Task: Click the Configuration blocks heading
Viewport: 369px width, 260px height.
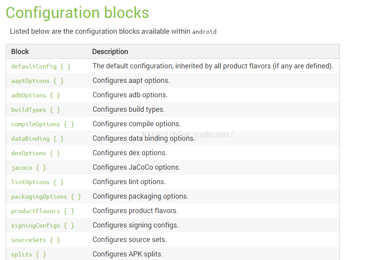Action: point(77,13)
